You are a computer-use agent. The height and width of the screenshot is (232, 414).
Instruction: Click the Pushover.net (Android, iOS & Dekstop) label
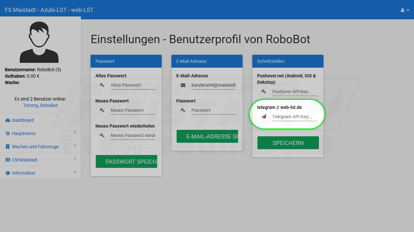click(287, 79)
